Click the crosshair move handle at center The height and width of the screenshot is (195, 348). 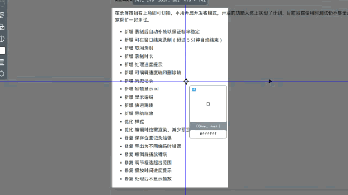186,81
